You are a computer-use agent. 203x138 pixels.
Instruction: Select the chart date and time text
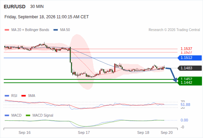(x=46, y=17)
